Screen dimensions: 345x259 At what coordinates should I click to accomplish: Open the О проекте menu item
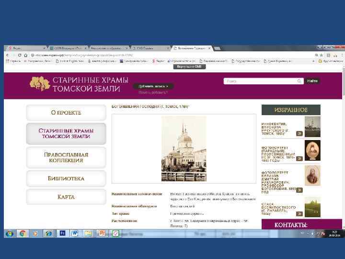point(66,113)
